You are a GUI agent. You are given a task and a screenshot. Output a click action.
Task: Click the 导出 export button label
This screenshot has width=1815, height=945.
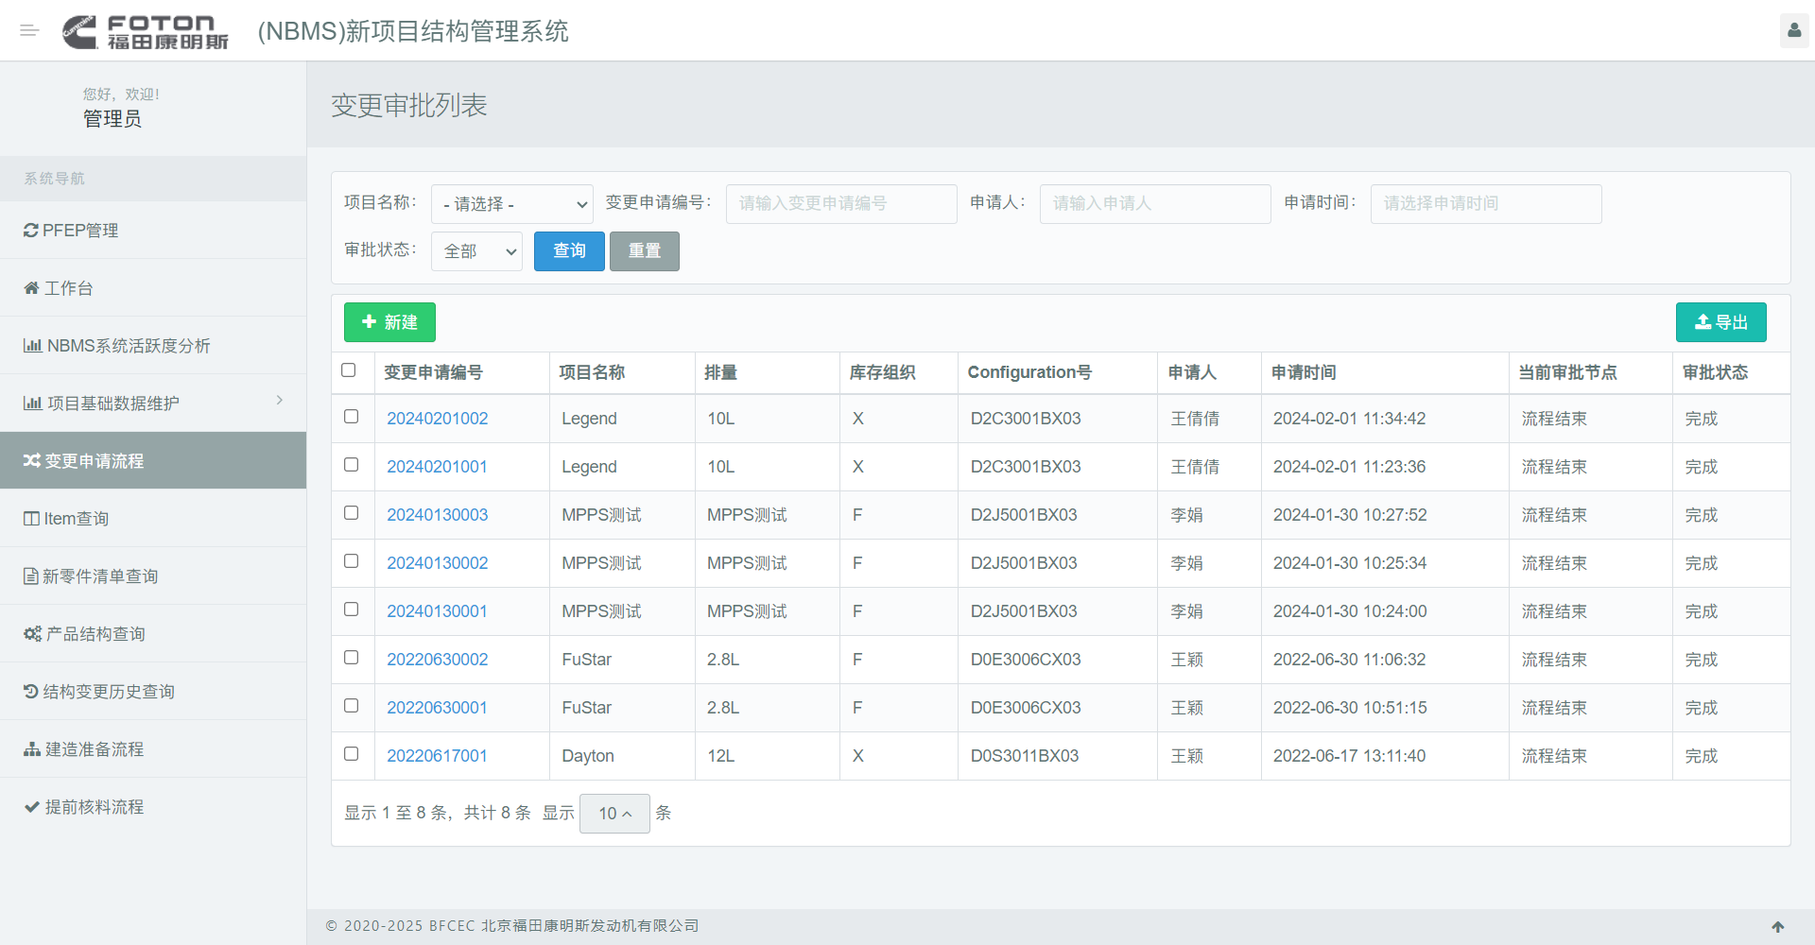coord(1732,322)
